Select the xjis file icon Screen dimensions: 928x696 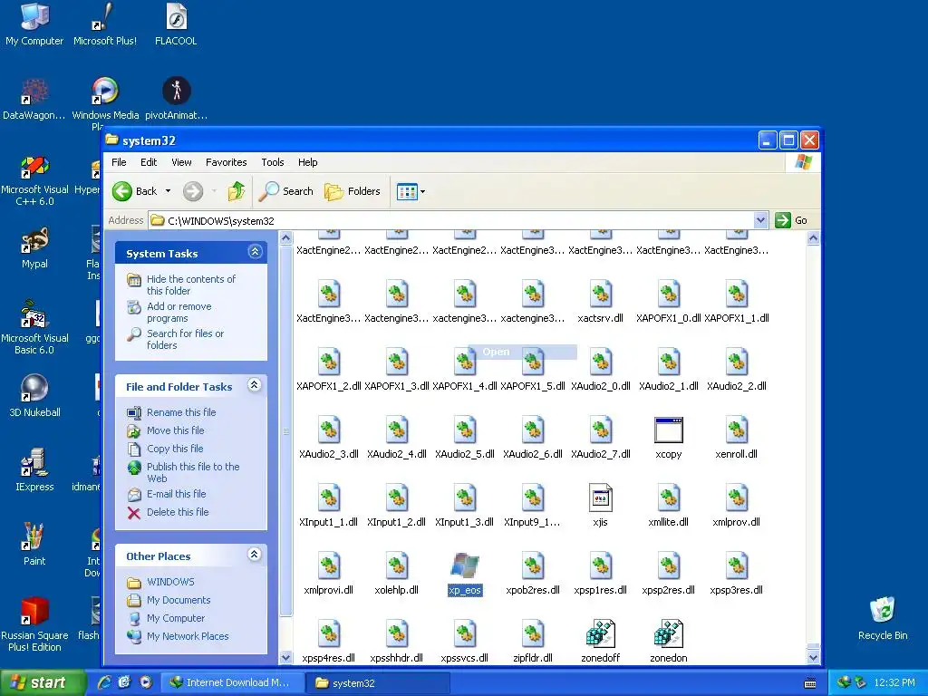(600, 498)
